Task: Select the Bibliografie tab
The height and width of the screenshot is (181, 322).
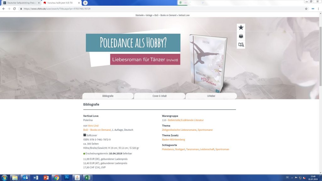Action: [x=108, y=96]
